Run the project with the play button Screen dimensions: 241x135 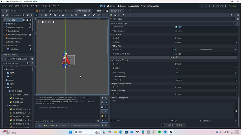(x=201, y=6)
